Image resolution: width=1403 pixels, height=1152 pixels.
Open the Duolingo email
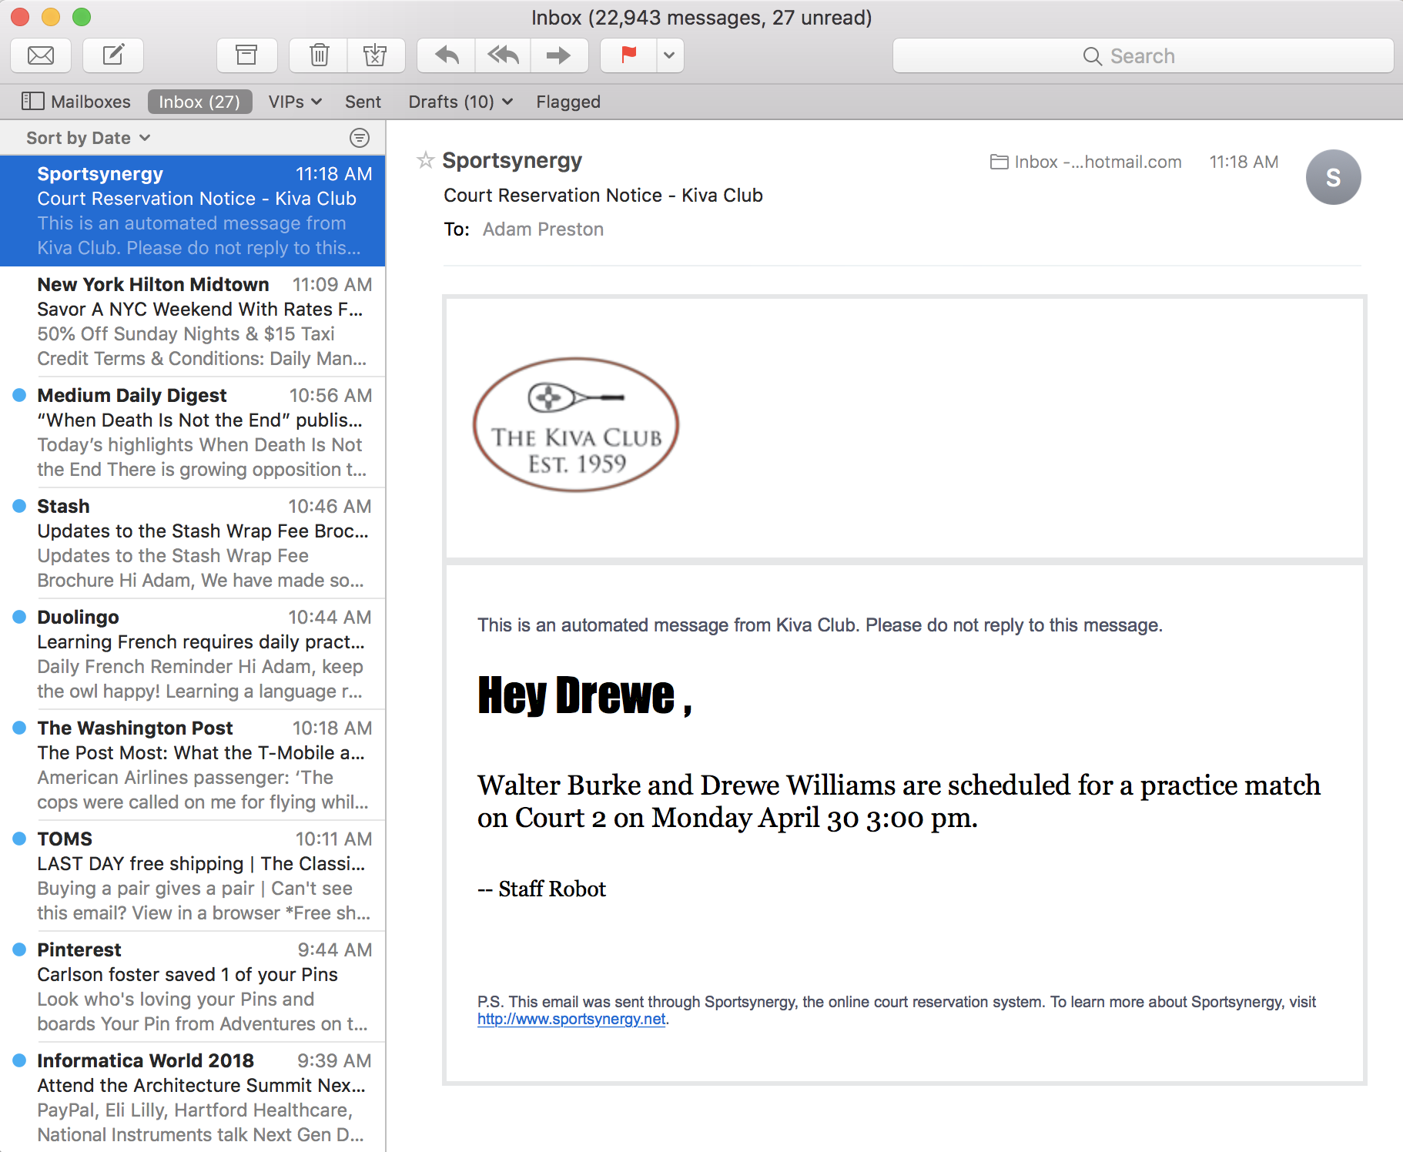pos(193,654)
